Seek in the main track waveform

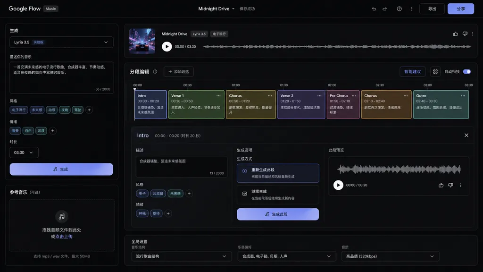click(x=337, y=47)
